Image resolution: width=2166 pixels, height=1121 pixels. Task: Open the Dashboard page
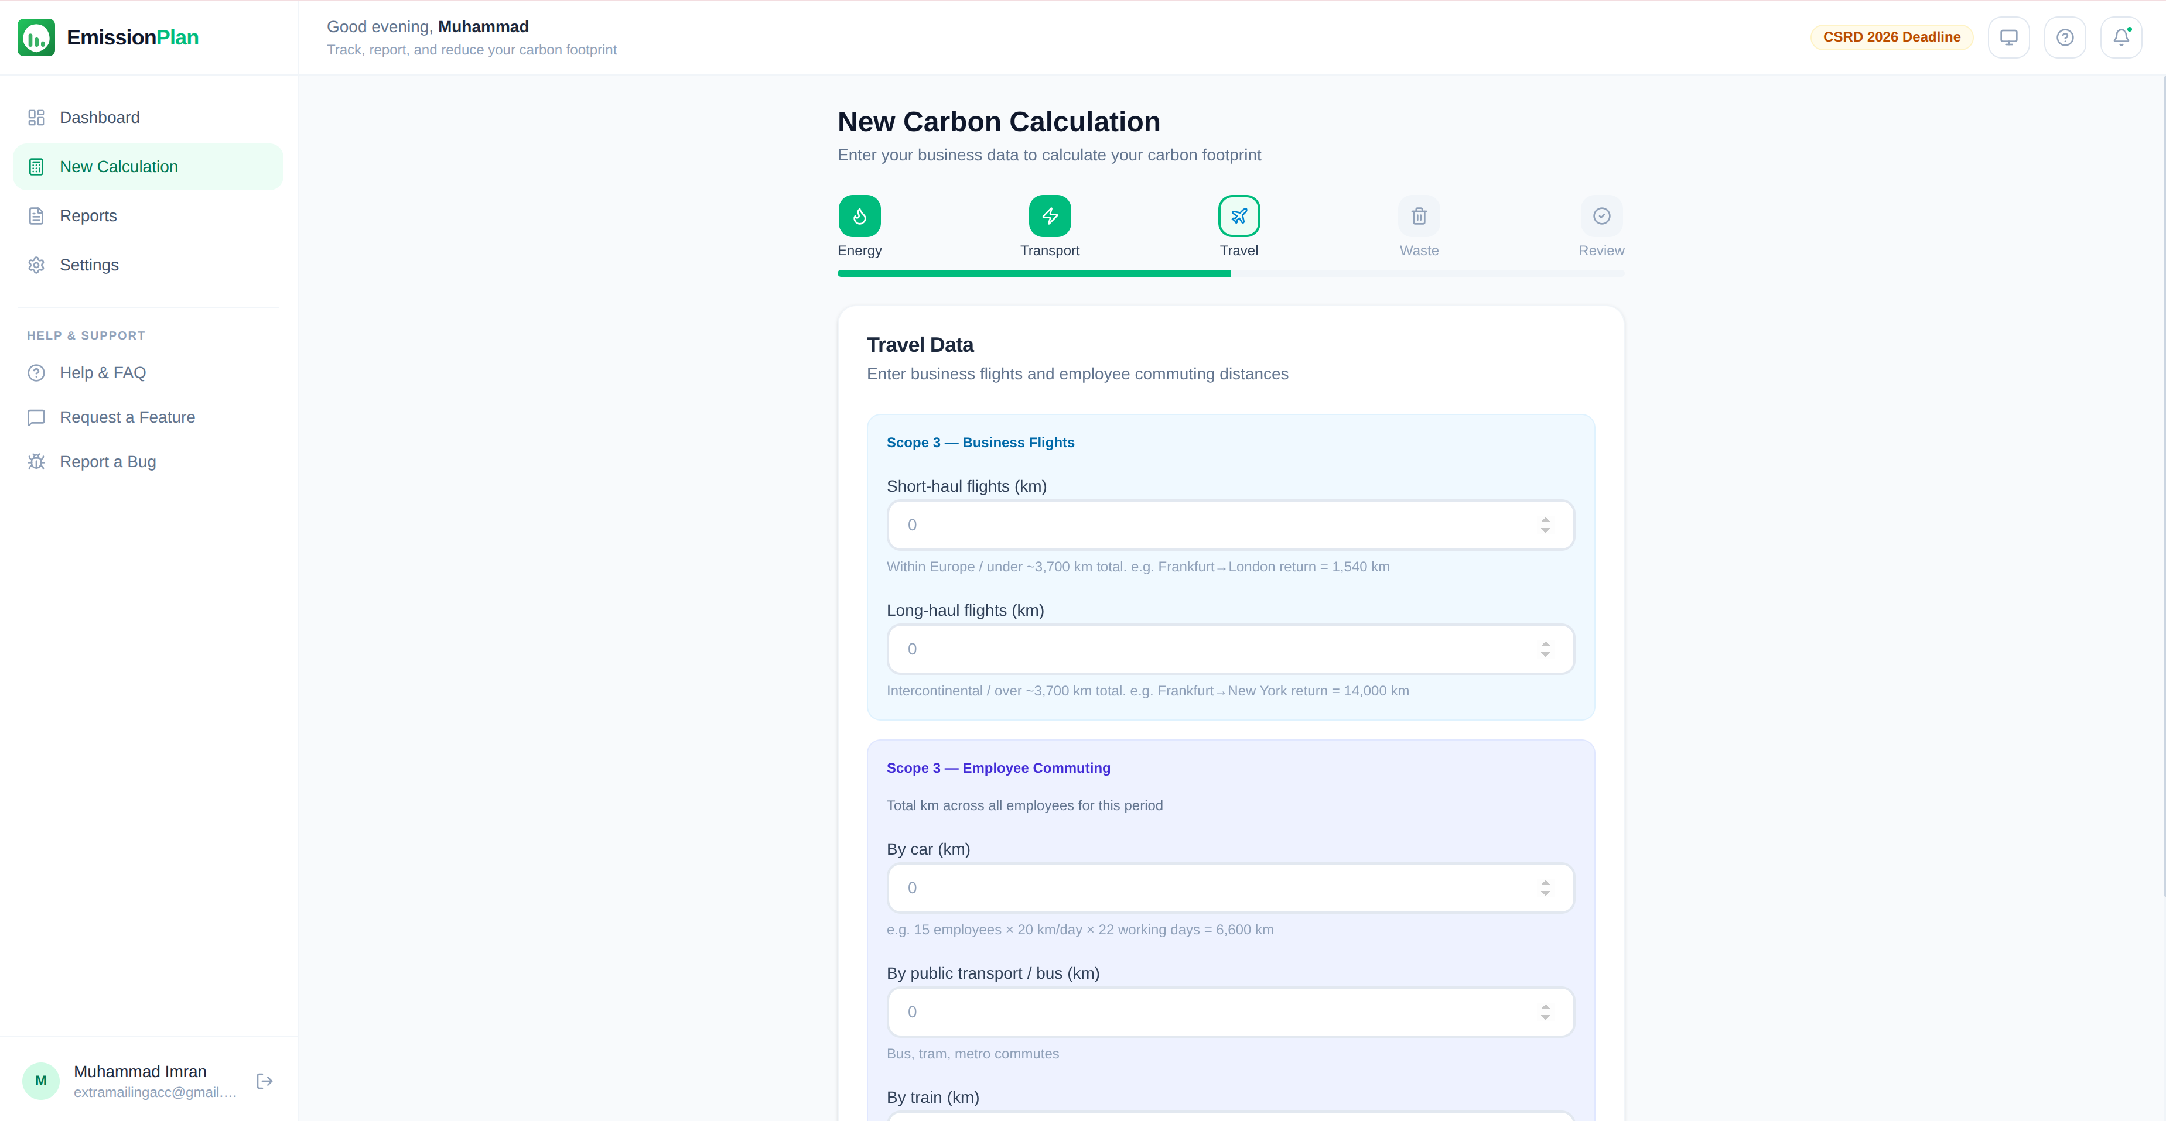point(148,118)
